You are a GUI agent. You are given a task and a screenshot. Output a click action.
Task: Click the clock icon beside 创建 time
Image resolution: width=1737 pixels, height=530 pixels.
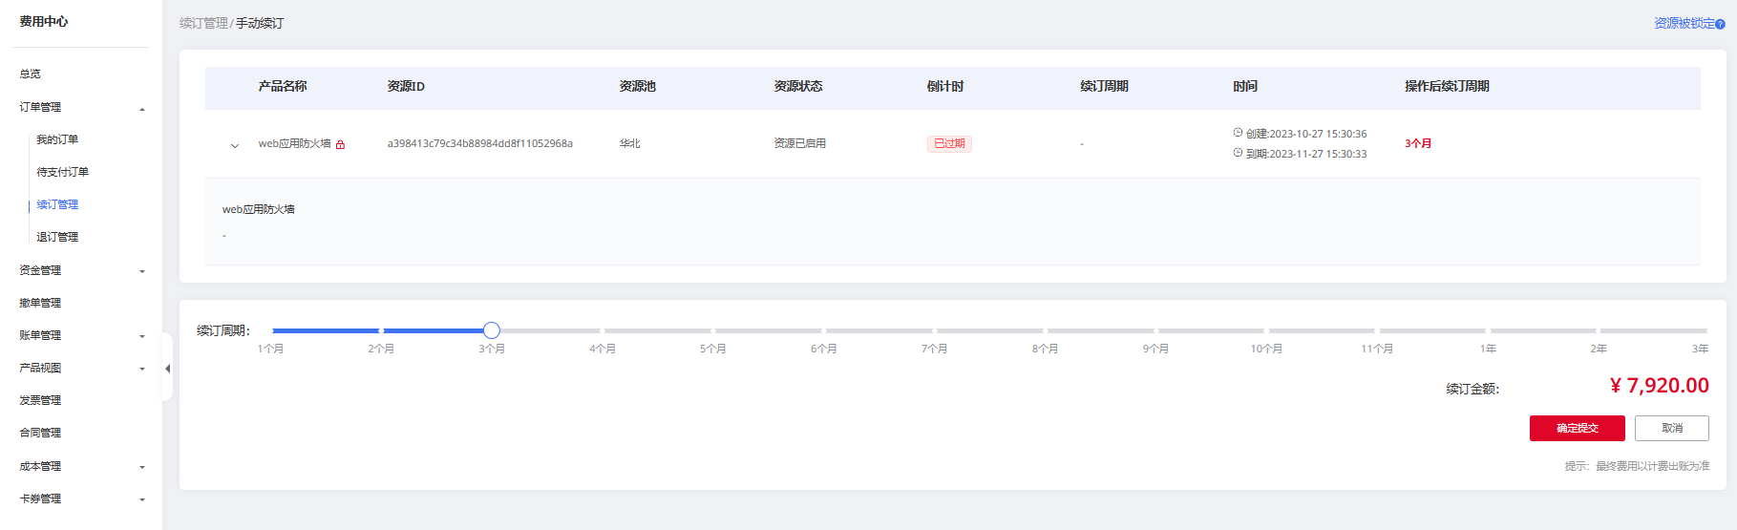point(1238,133)
